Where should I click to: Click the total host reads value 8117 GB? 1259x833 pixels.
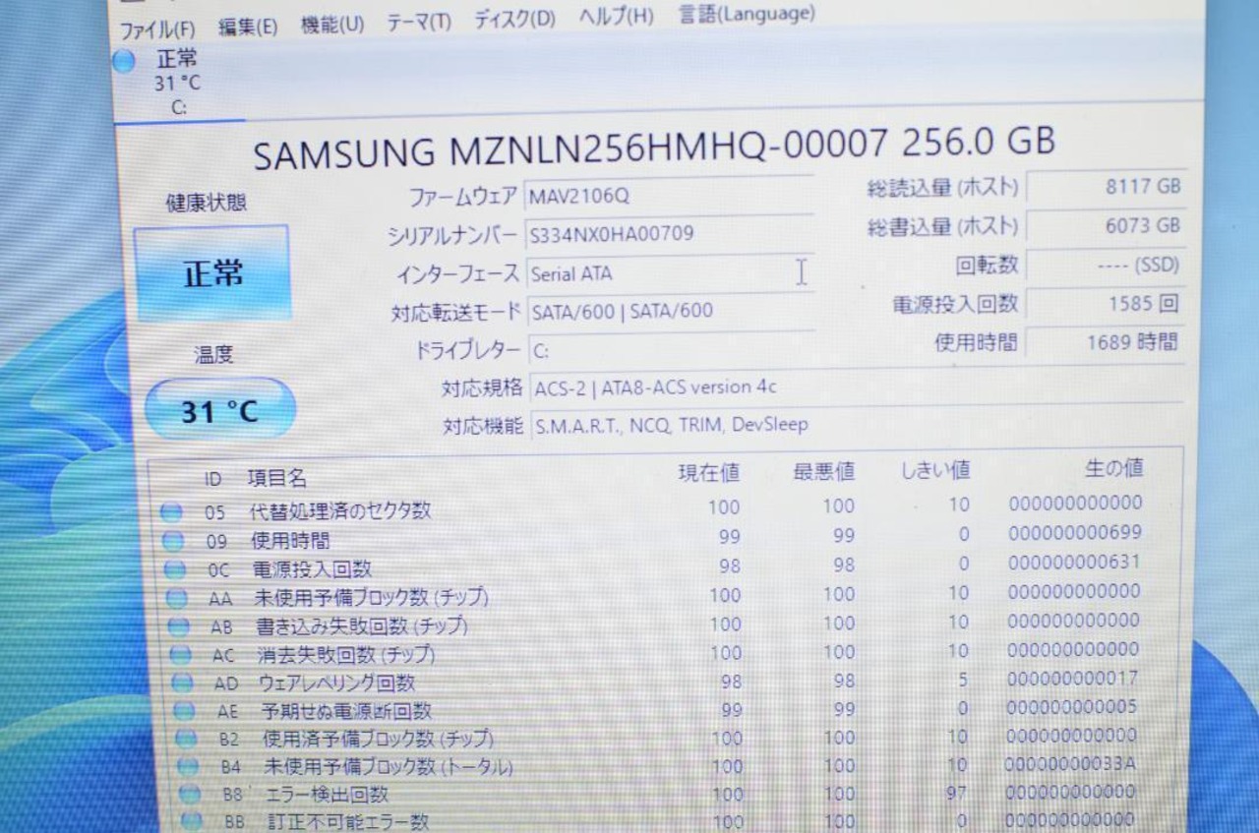pos(1107,186)
